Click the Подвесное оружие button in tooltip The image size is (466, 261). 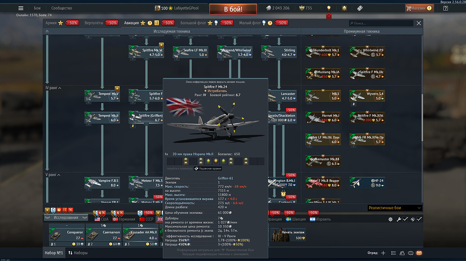click(x=208, y=169)
